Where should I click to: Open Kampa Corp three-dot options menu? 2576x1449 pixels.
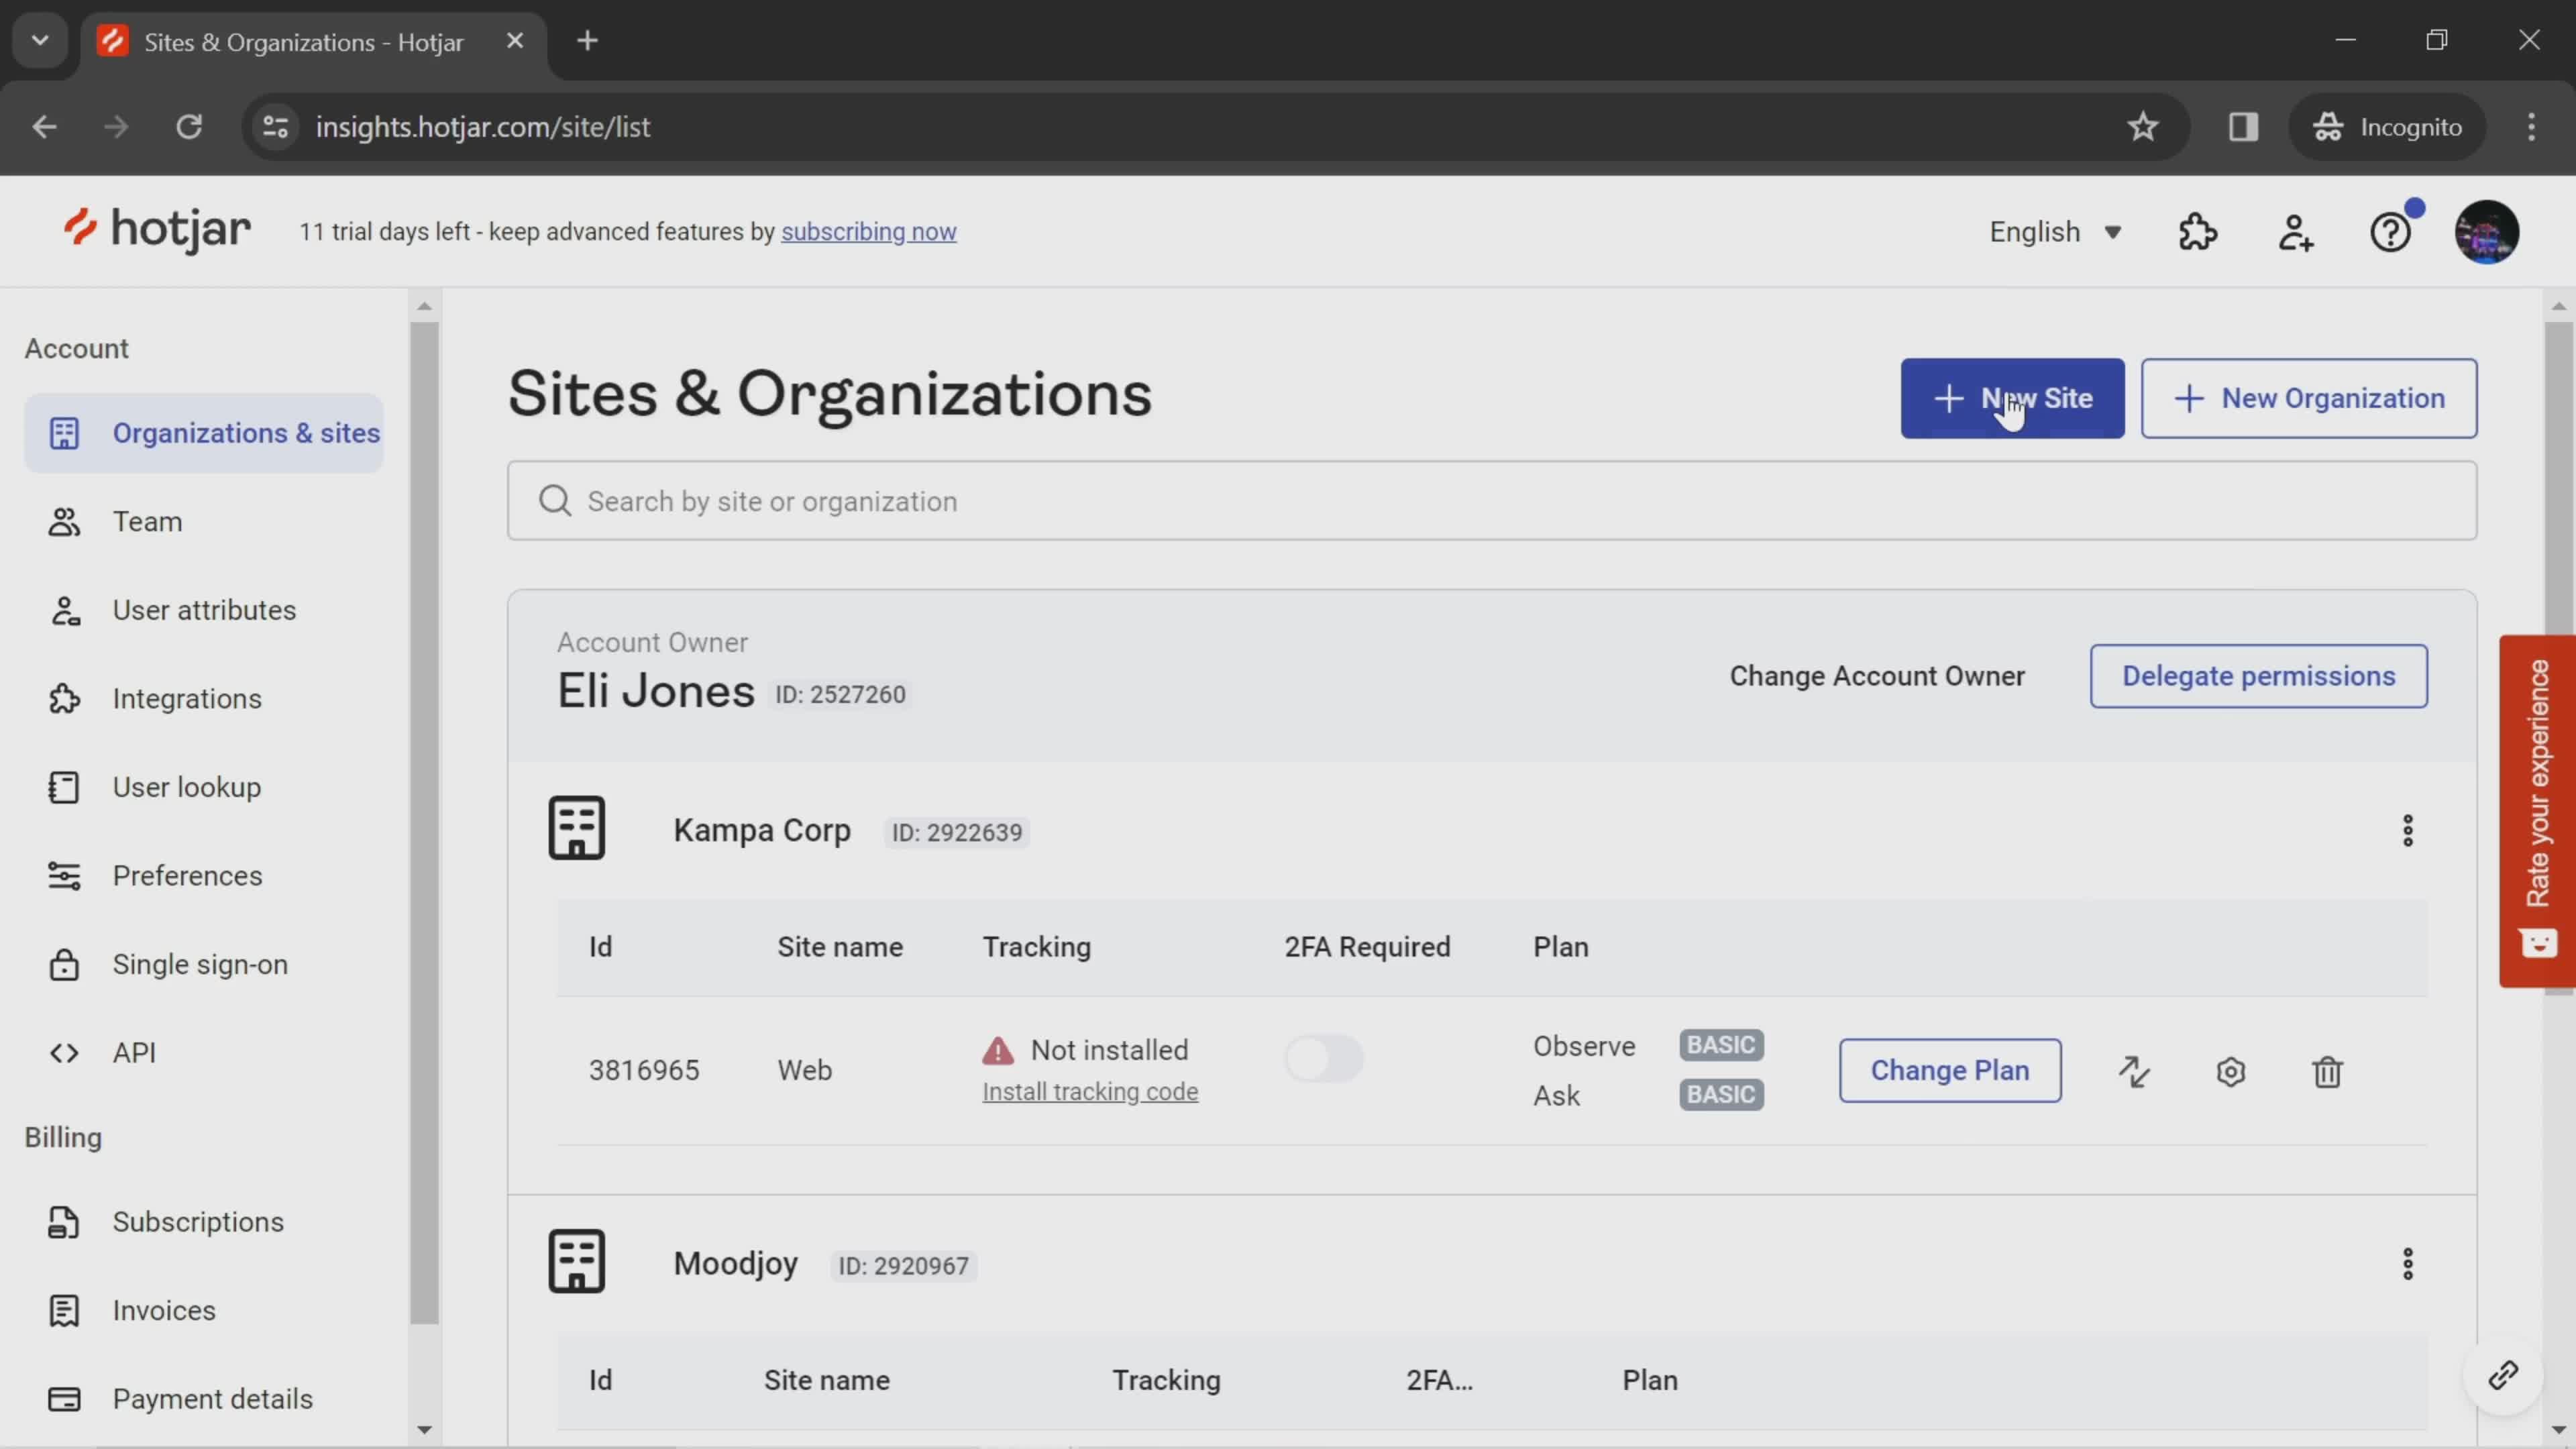(2408, 830)
